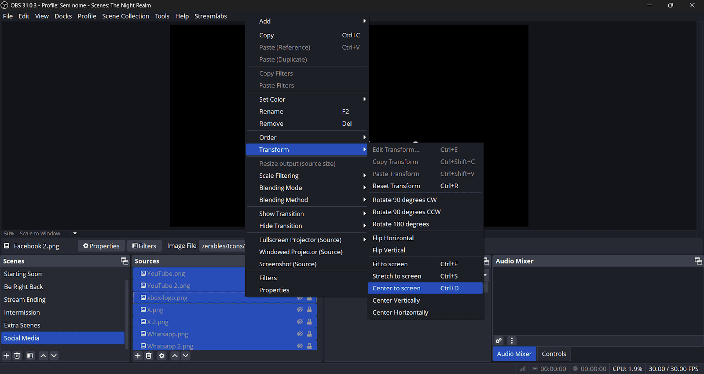Image resolution: width=704 pixels, height=374 pixels.
Task: Open scene filters icon in Scenes toolbar
Action: click(x=30, y=356)
